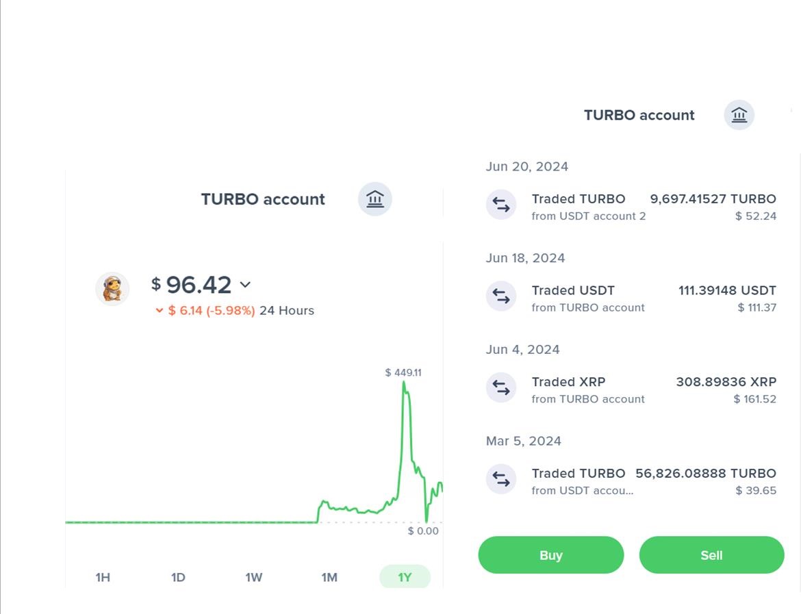Screen dimensions: 801x614
Task: Click the swap icon on the Mar 5 trade
Action: [x=501, y=480]
